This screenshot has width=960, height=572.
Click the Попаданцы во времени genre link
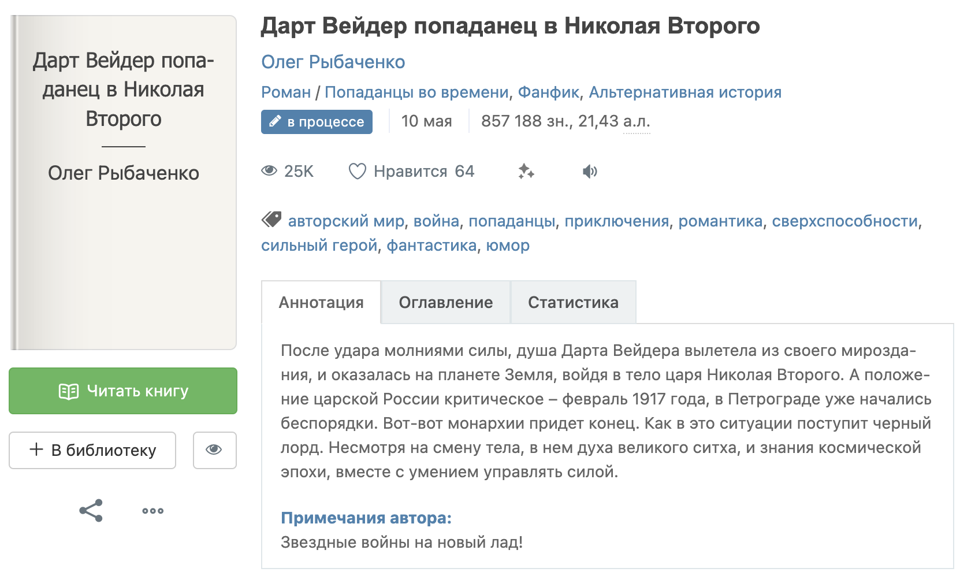[x=416, y=92]
